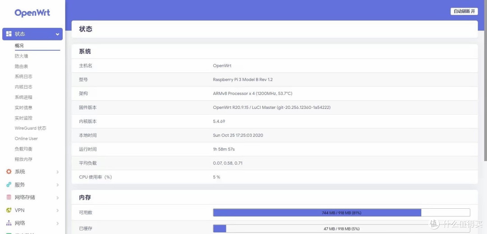The image size is (487, 234).
Task: Click the firmware version OpenWrt R20.9.15 text
Action: tap(271, 108)
